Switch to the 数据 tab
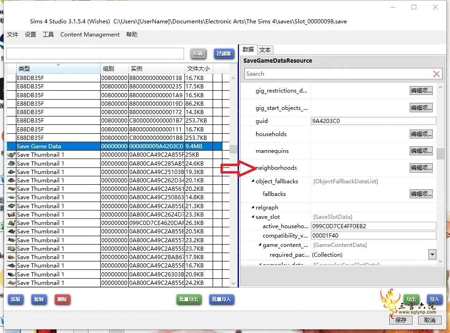The width and height of the screenshot is (450, 333). click(248, 50)
